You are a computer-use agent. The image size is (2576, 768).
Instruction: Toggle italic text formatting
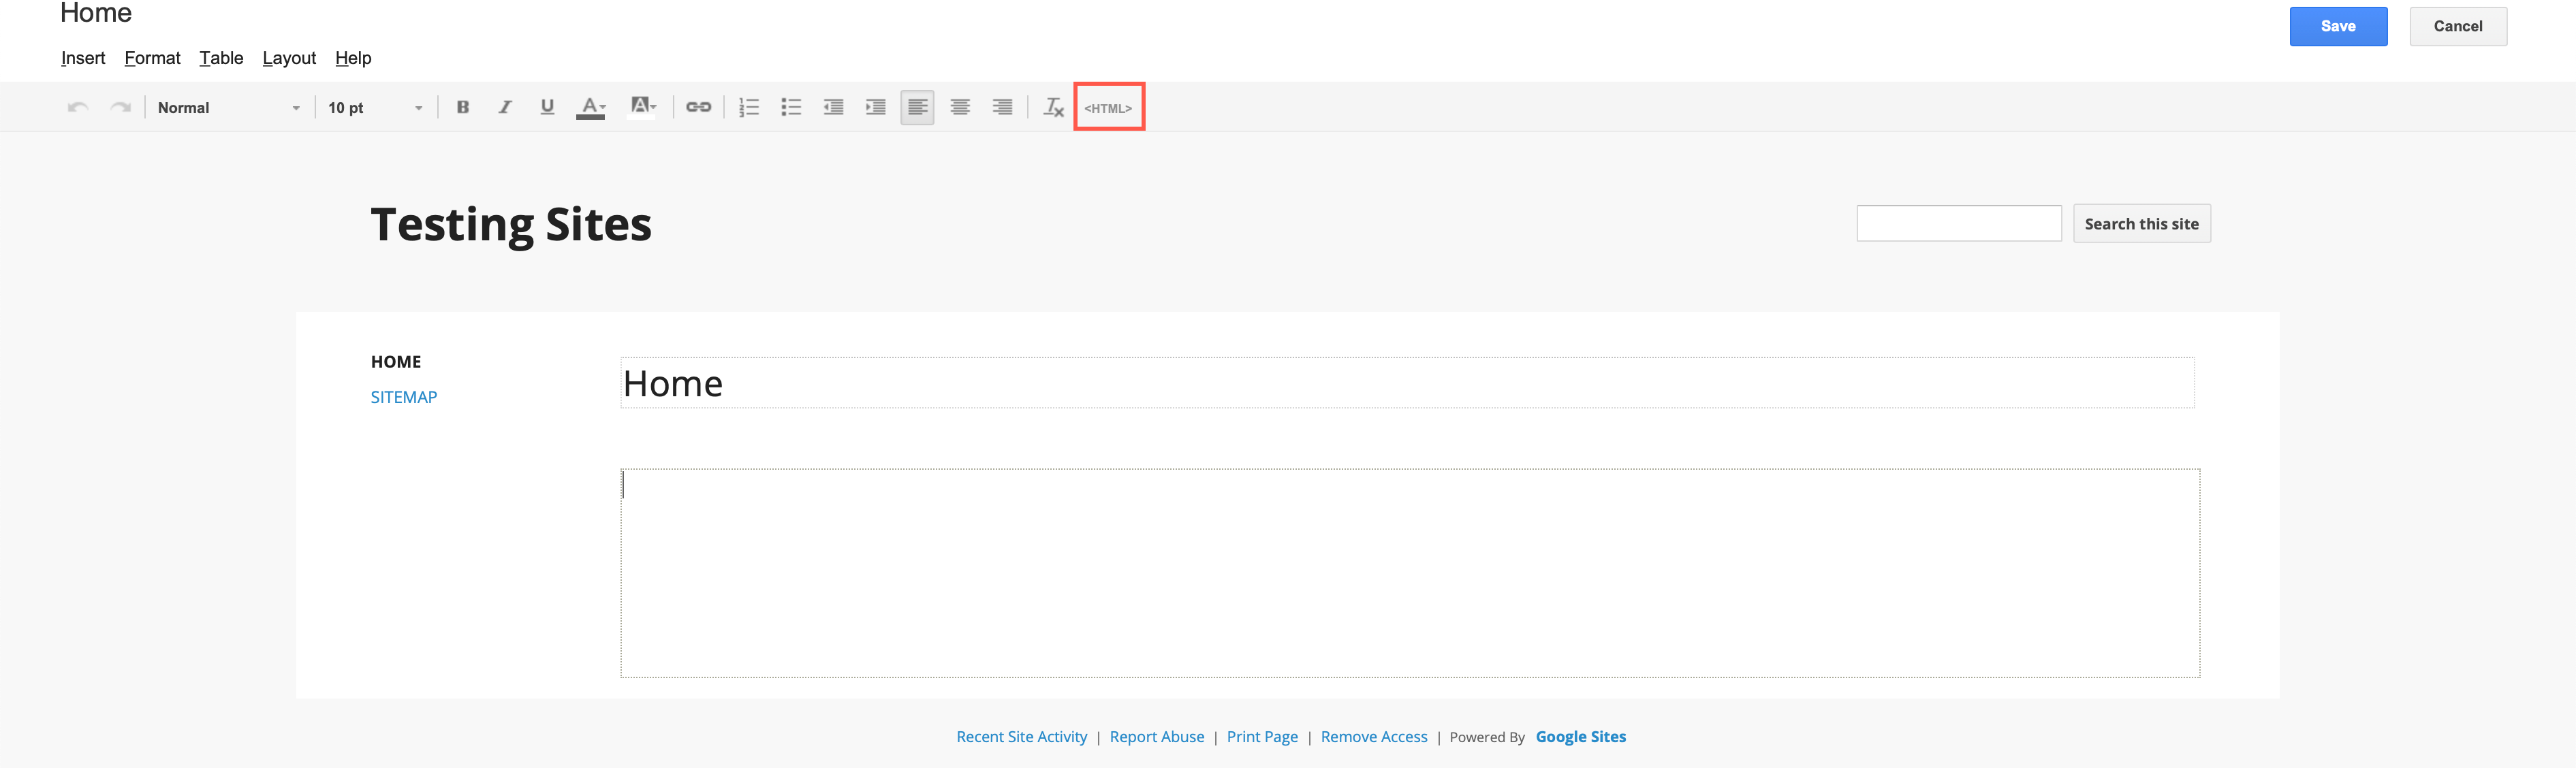pyautogui.click(x=505, y=107)
